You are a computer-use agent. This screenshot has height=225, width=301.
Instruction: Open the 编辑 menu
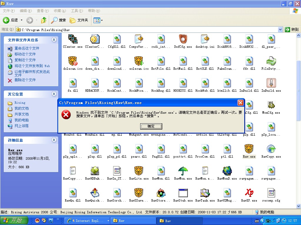(26, 11)
